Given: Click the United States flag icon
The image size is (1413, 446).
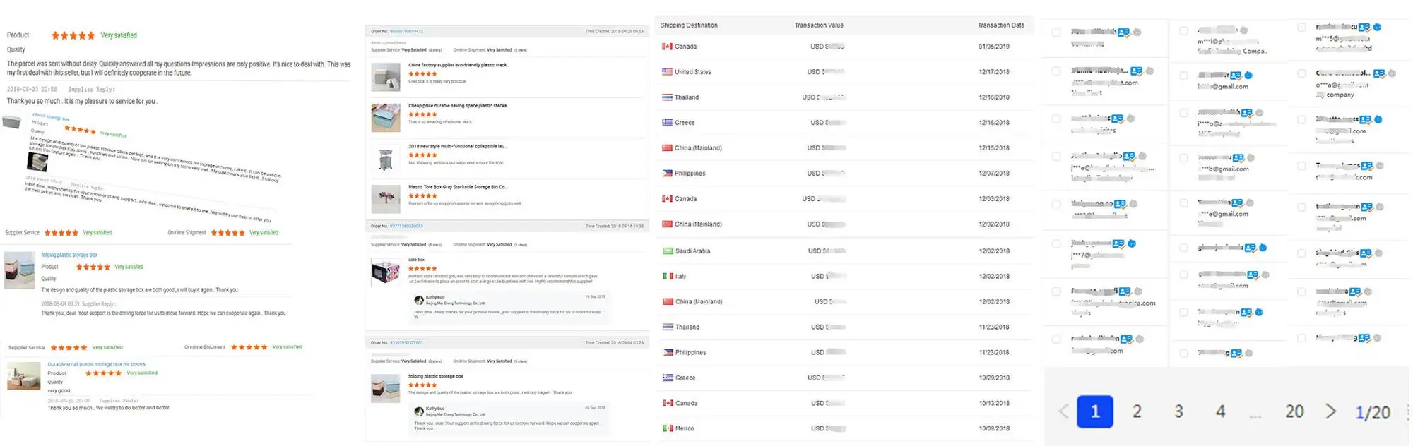Looking at the screenshot, I should (667, 72).
